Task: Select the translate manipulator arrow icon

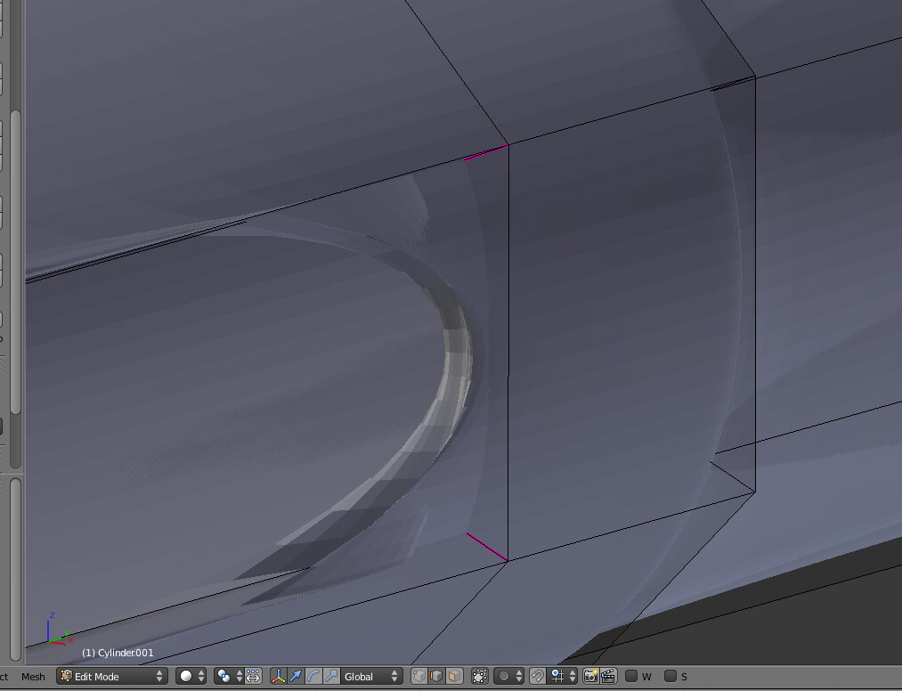Action: tap(296, 676)
